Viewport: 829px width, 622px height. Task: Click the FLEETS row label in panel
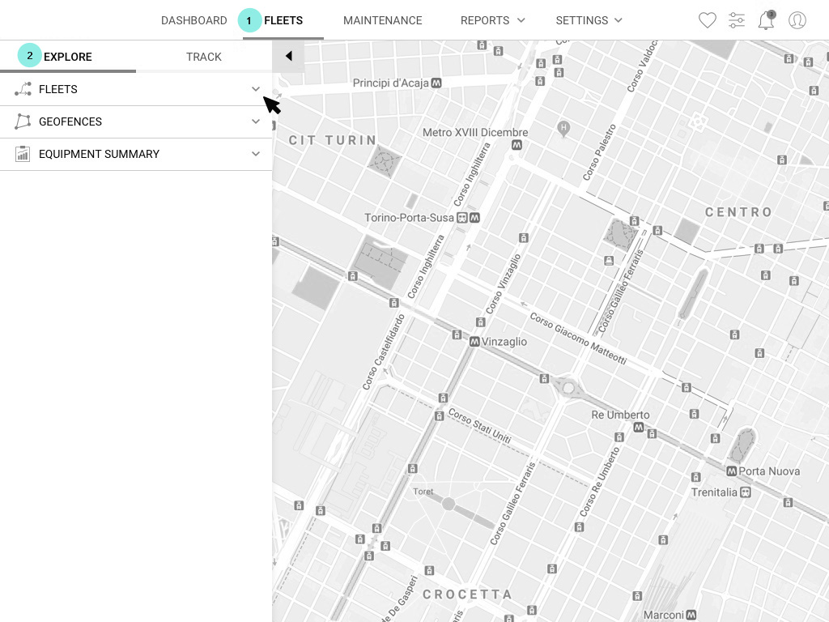58,89
